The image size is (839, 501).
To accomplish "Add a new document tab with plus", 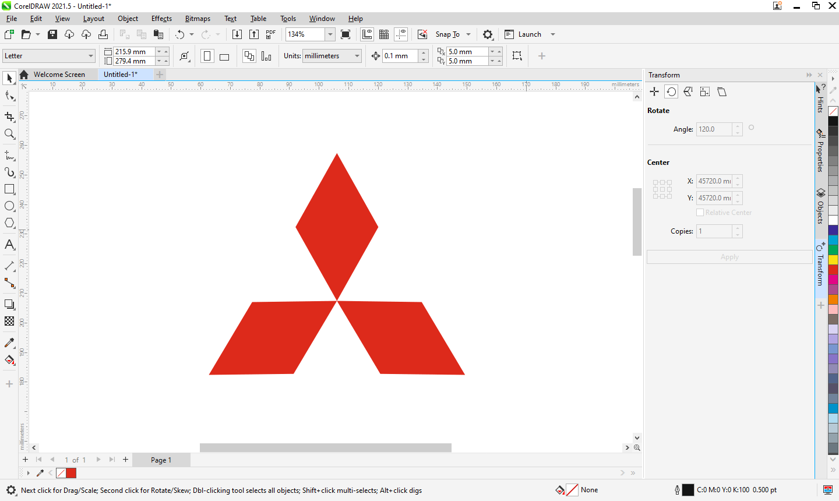I will (160, 75).
